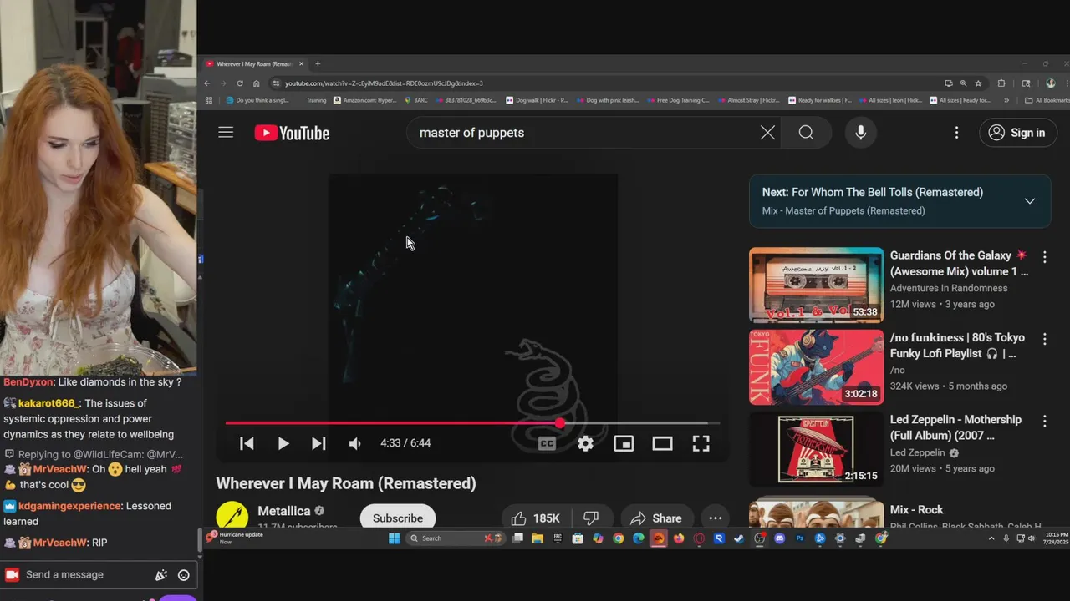Screen dimensions: 1070x601
Task: Open the BARC bookmark
Action: click(x=415, y=100)
